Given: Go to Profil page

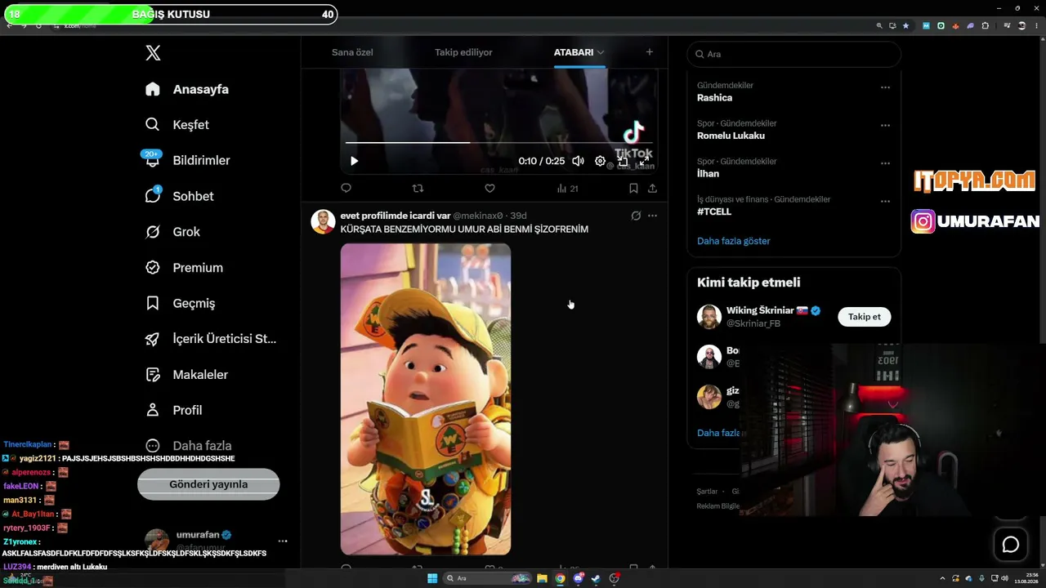Looking at the screenshot, I should click(174, 410).
